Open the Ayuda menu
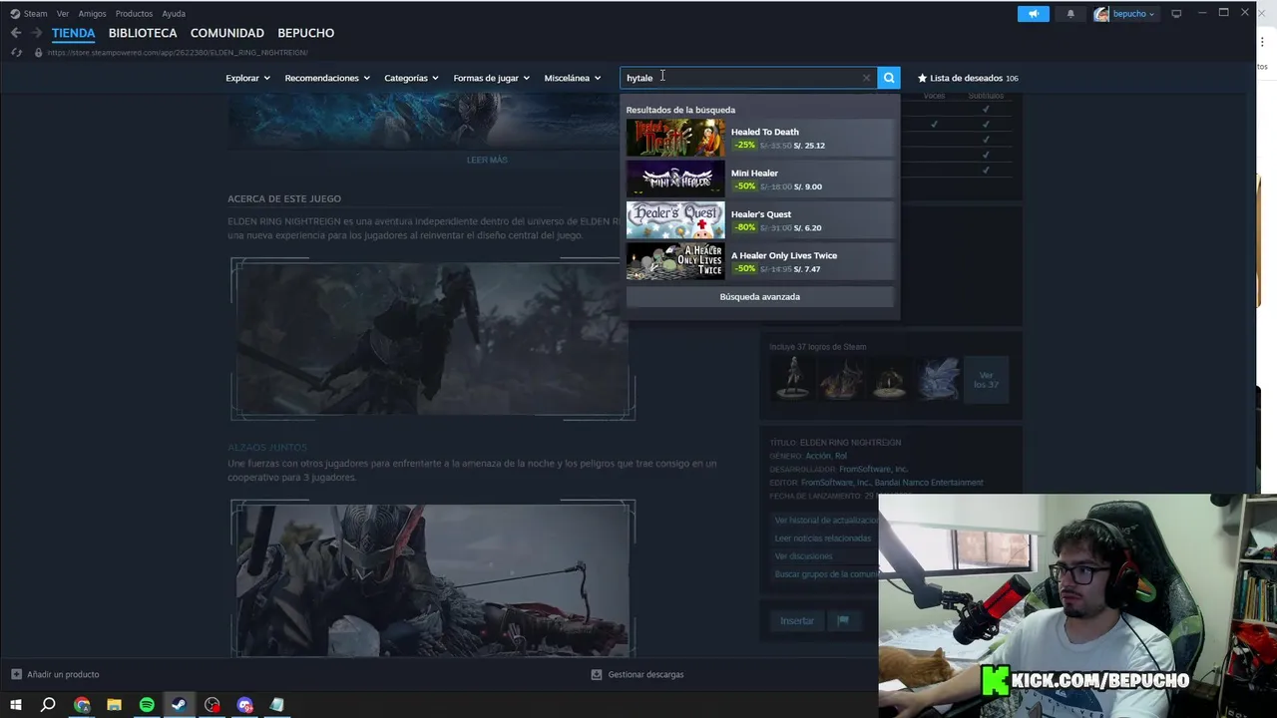1277x718 pixels. click(x=174, y=14)
